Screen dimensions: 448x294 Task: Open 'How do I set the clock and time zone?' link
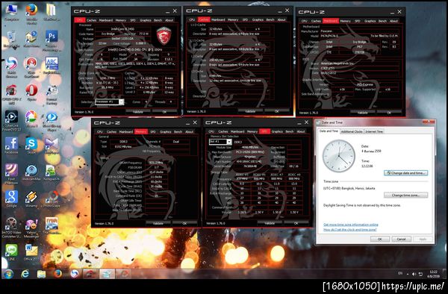point(350,230)
